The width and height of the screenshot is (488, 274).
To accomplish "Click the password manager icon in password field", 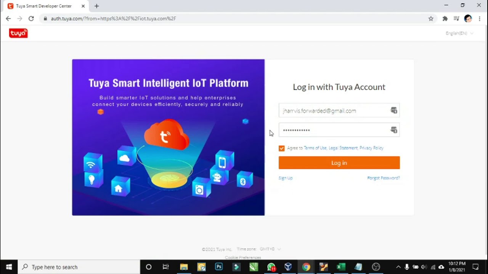I will click(394, 130).
